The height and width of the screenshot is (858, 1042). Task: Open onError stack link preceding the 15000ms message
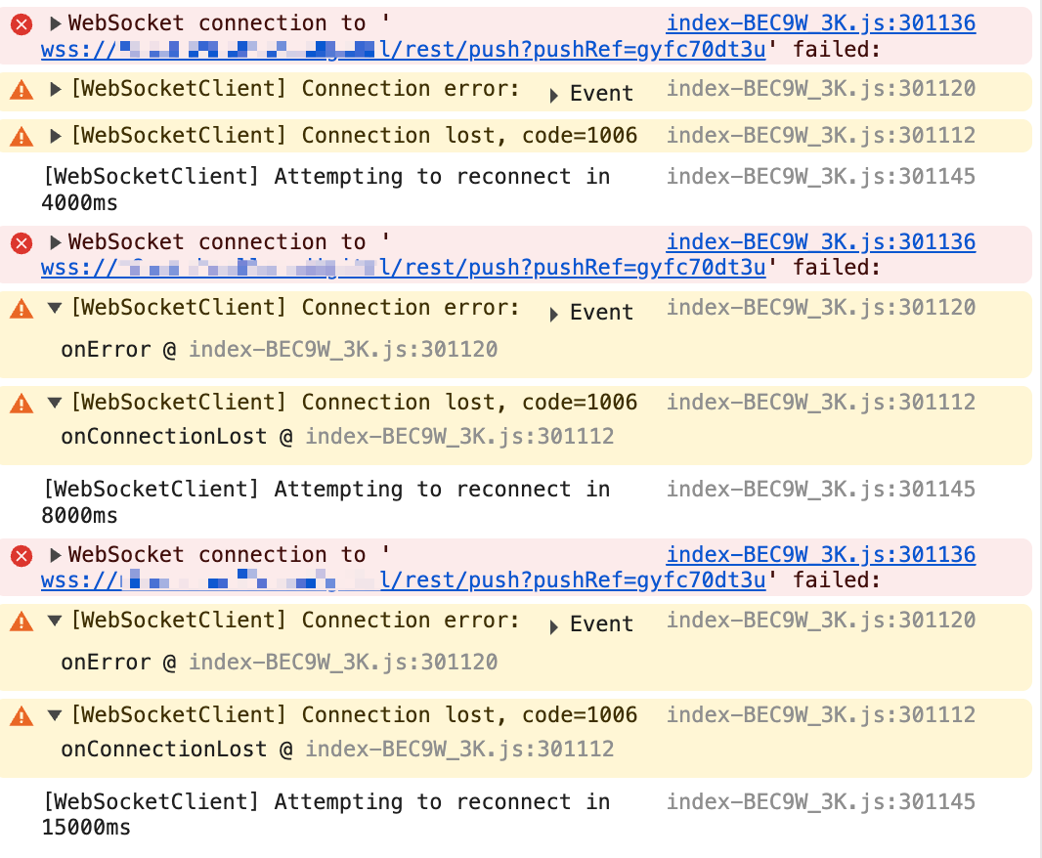(343, 663)
